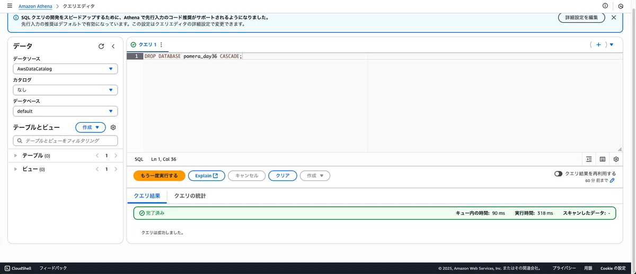Open the 作成 dropdown next to クリア
Screen dimensions: 636x274
pyautogui.click(x=315, y=176)
